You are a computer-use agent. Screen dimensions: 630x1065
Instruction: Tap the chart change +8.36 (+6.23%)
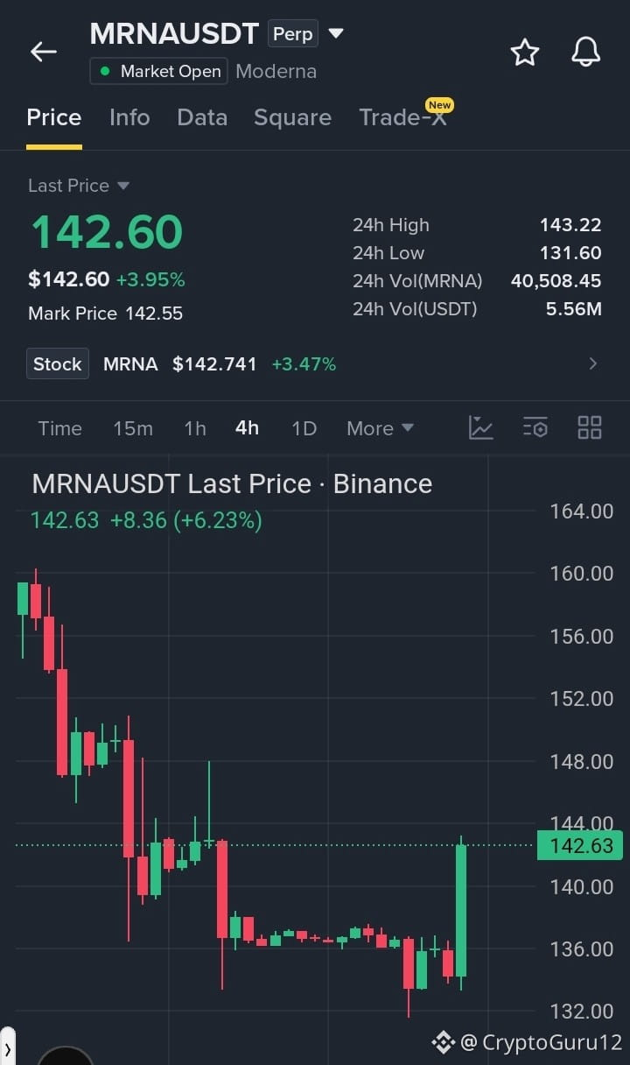185,520
